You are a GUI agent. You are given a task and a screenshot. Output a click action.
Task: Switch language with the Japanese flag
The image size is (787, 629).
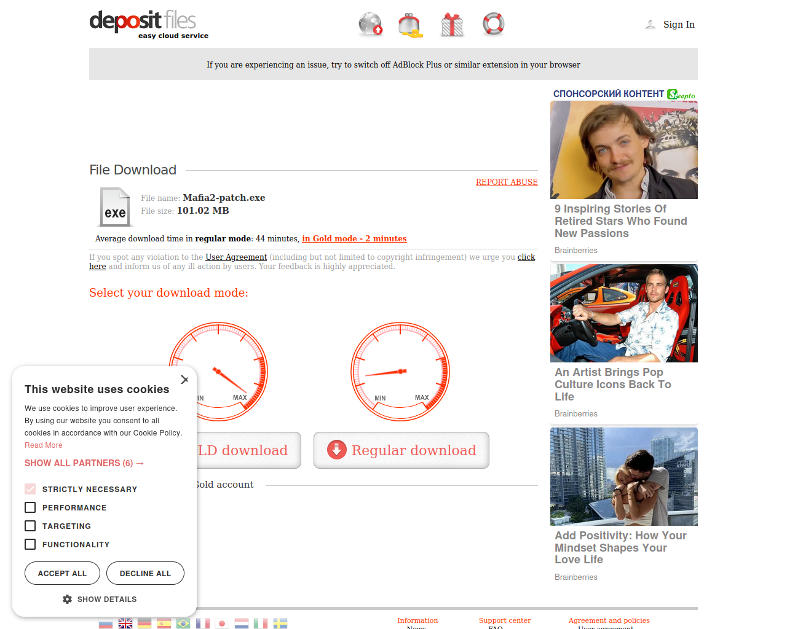[222, 623]
